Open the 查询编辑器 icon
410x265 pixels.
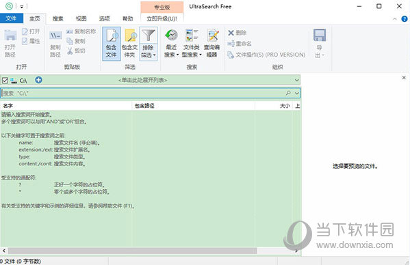(x=213, y=35)
